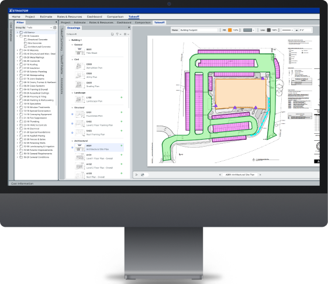The height and width of the screenshot is (284, 328).
Task: Go to previous drawing sheet arrow
Action: (x=220, y=175)
